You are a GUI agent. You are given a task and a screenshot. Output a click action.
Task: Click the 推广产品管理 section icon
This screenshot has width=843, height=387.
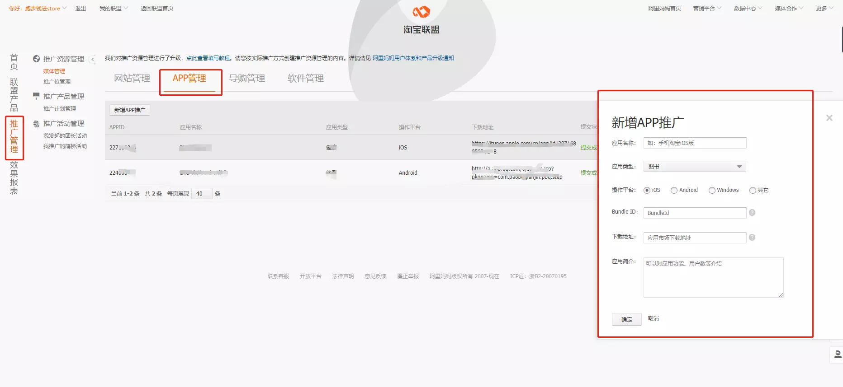[36, 96]
